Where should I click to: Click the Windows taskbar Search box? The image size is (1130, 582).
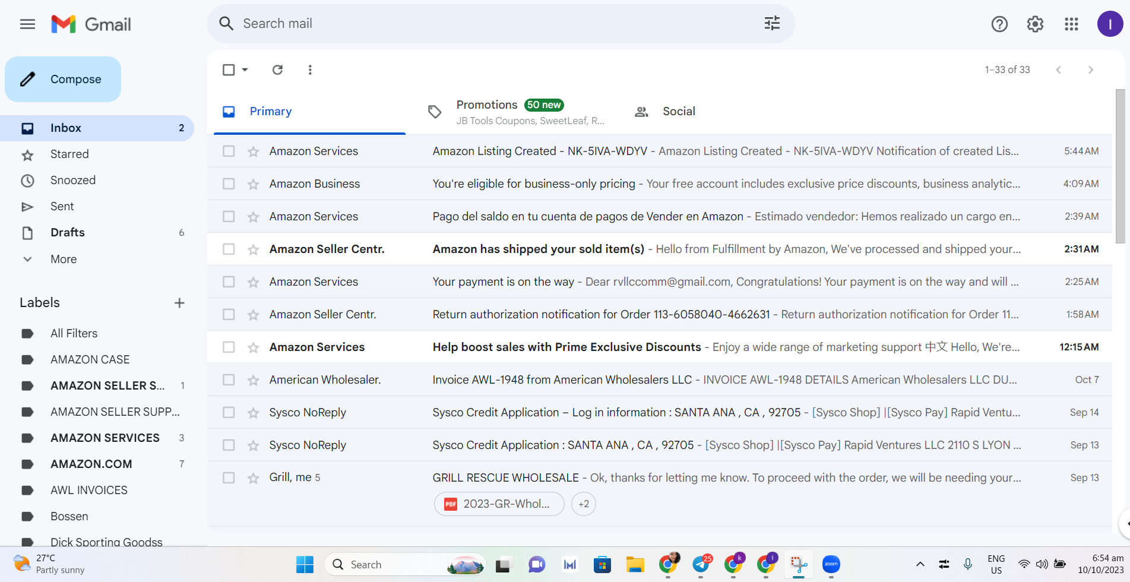405,564
